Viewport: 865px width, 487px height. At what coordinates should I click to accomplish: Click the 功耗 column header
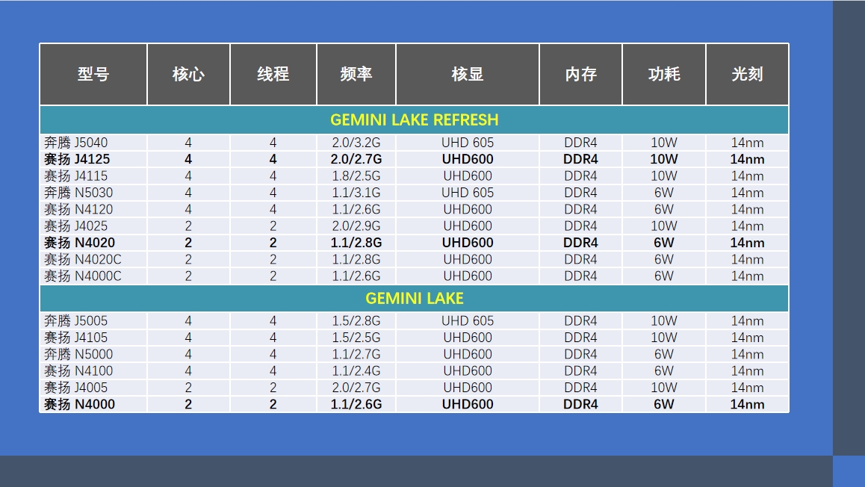663,74
